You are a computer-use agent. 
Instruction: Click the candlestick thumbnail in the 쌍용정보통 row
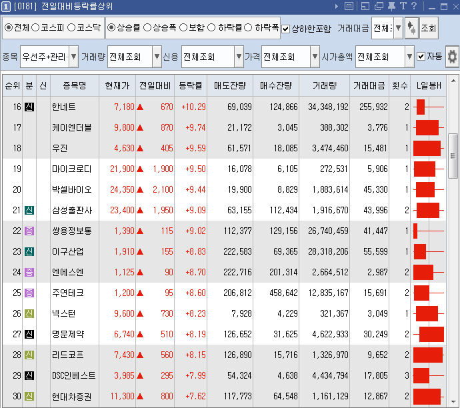428,231
